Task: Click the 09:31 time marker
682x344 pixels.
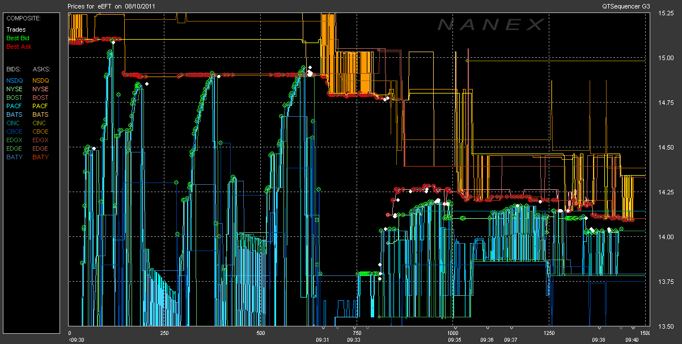Action: [x=323, y=339]
